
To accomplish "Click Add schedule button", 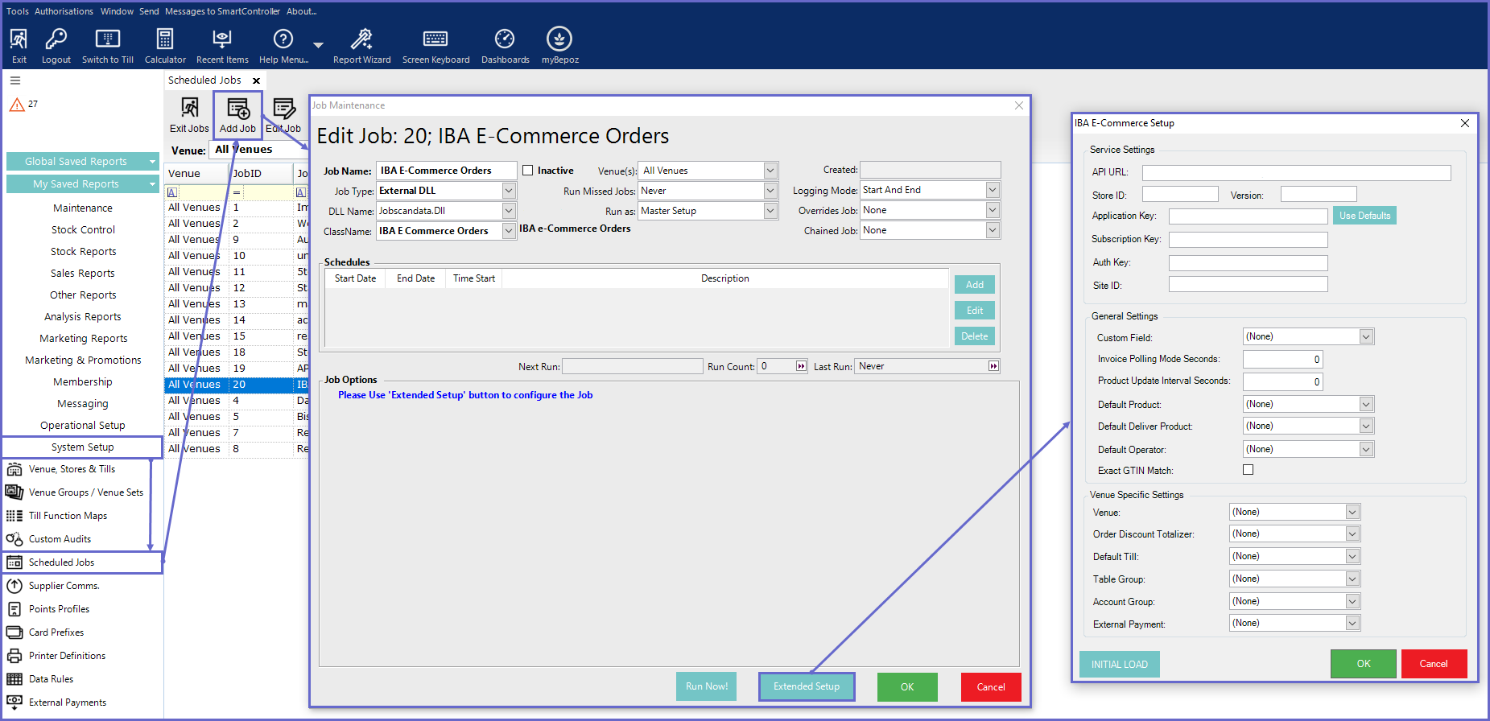I will (x=974, y=285).
